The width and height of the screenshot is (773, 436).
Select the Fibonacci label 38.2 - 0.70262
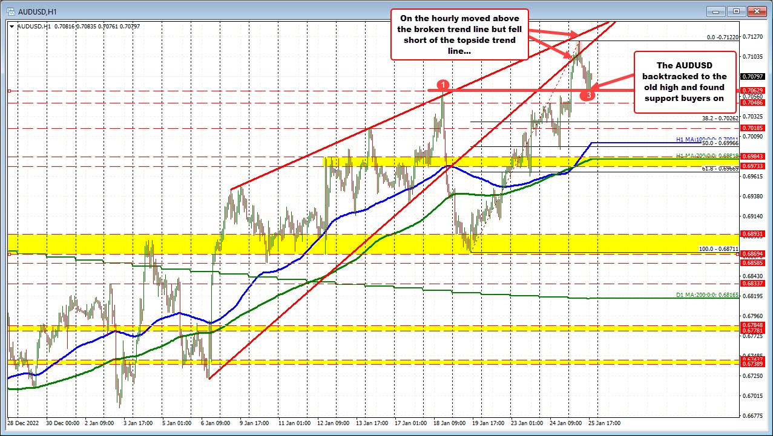(x=720, y=119)
